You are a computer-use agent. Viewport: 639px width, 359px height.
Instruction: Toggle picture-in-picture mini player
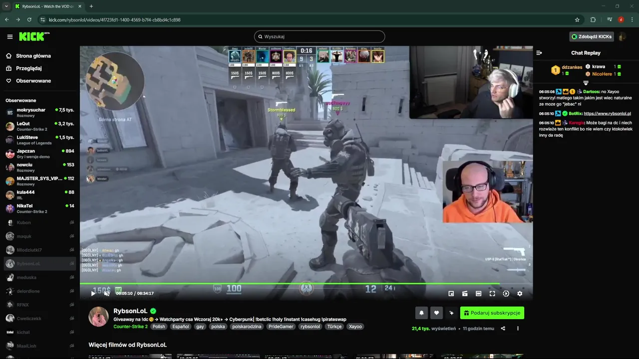coord(451,294)
